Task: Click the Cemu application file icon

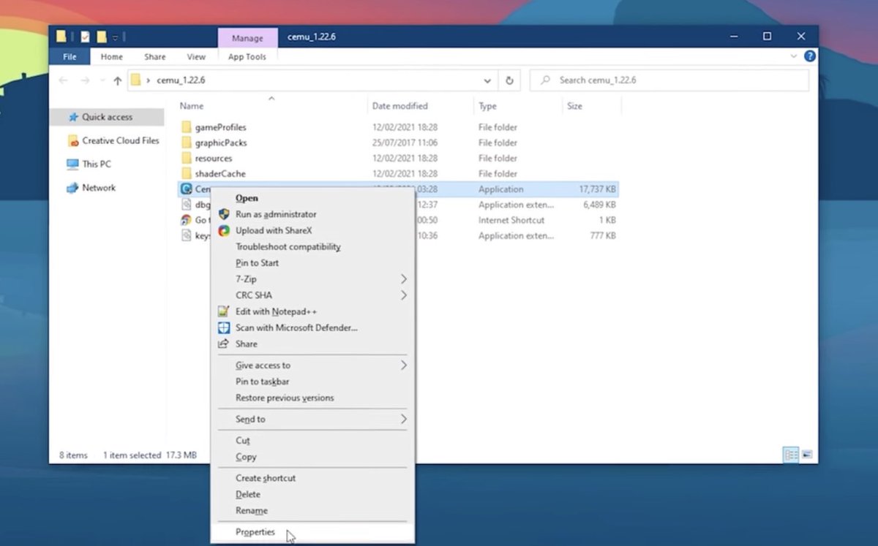Action: click(186, 189)
